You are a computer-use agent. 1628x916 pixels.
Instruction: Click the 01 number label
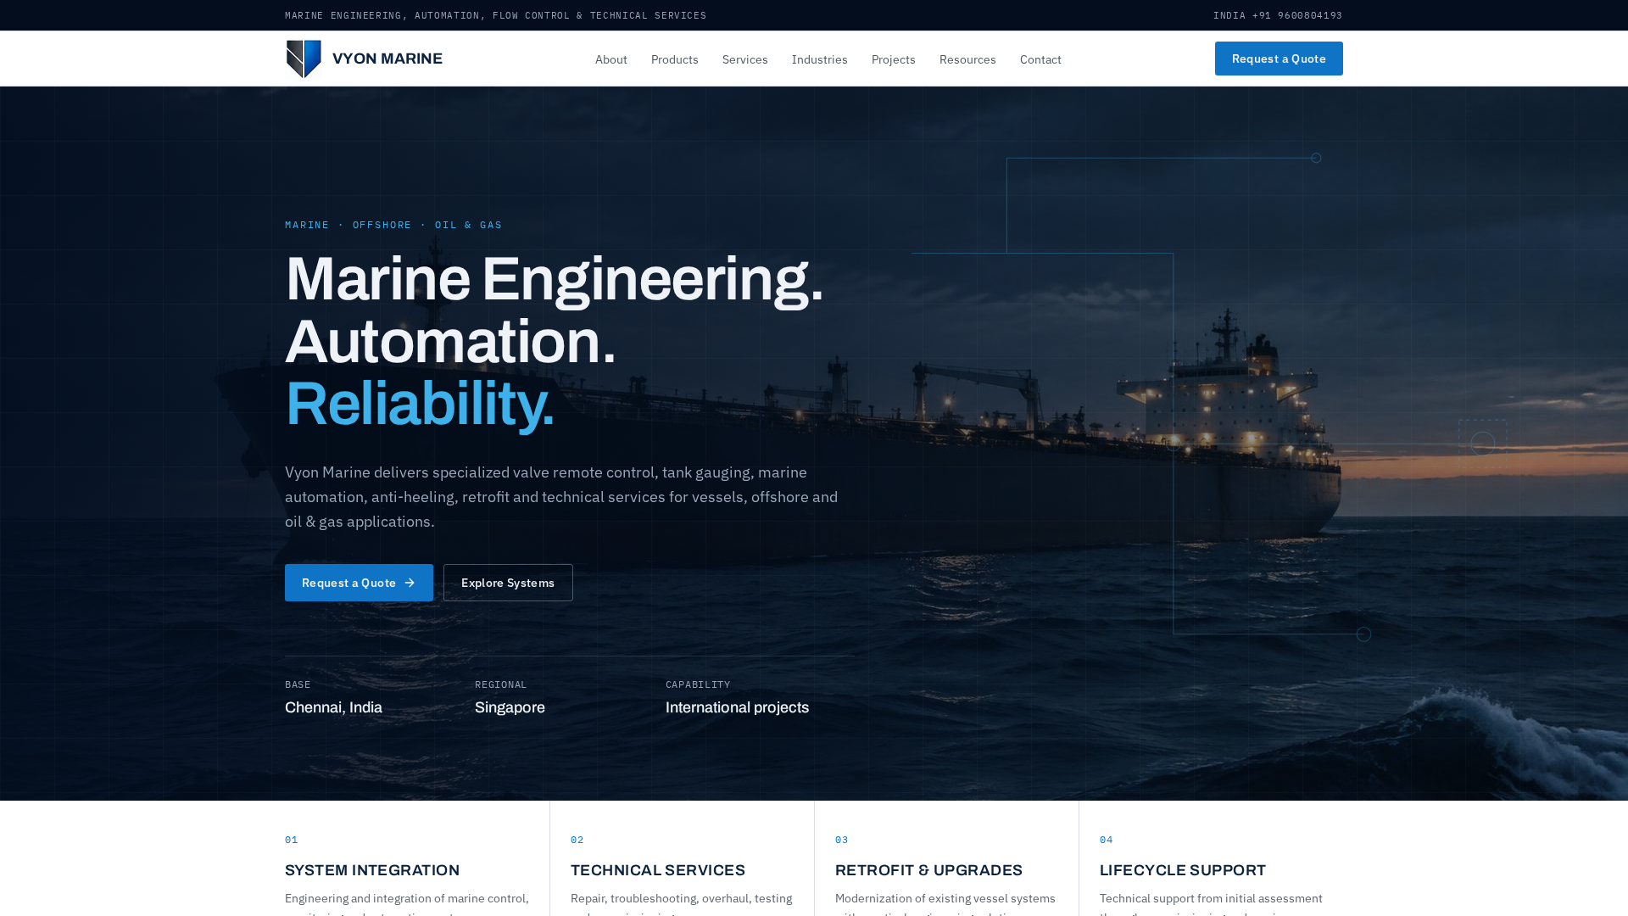(292, 840)
